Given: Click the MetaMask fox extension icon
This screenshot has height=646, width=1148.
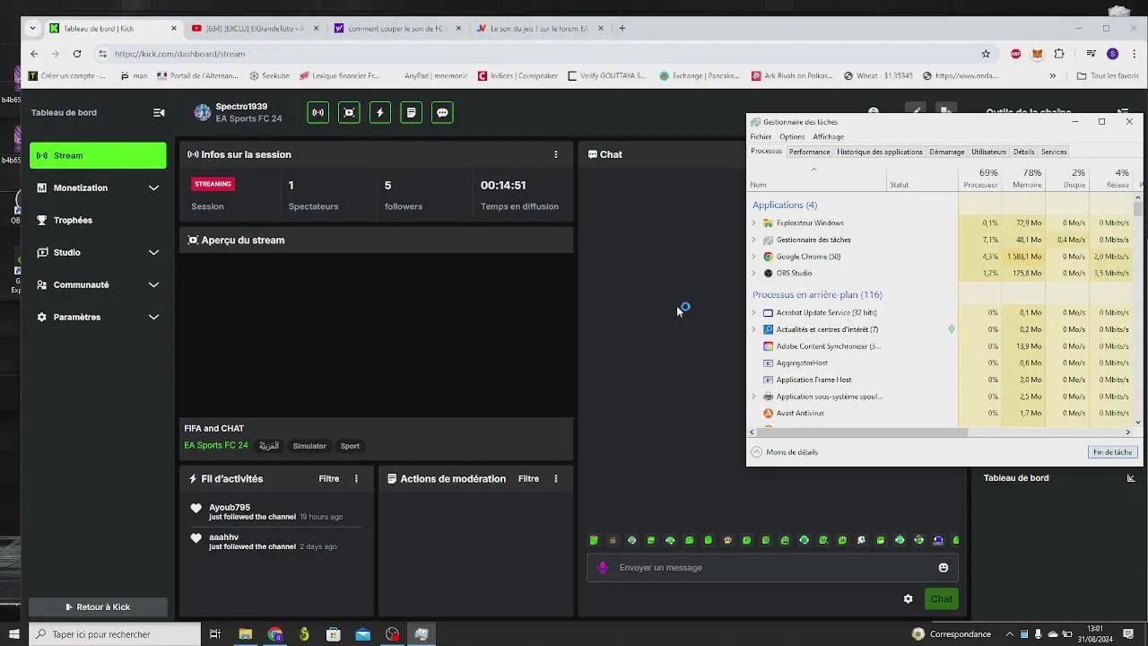Looking at the screenshot, I should tap(1038, 54).
